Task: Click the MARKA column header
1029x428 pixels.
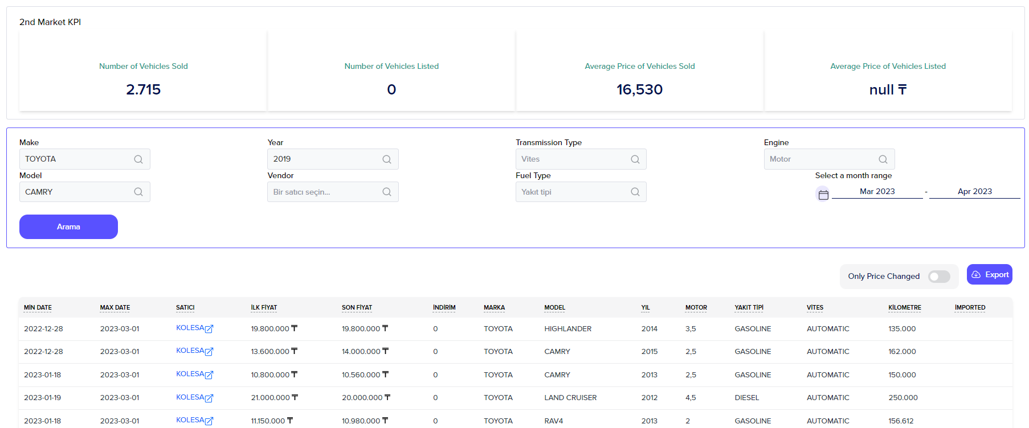Action: point(495,308)
